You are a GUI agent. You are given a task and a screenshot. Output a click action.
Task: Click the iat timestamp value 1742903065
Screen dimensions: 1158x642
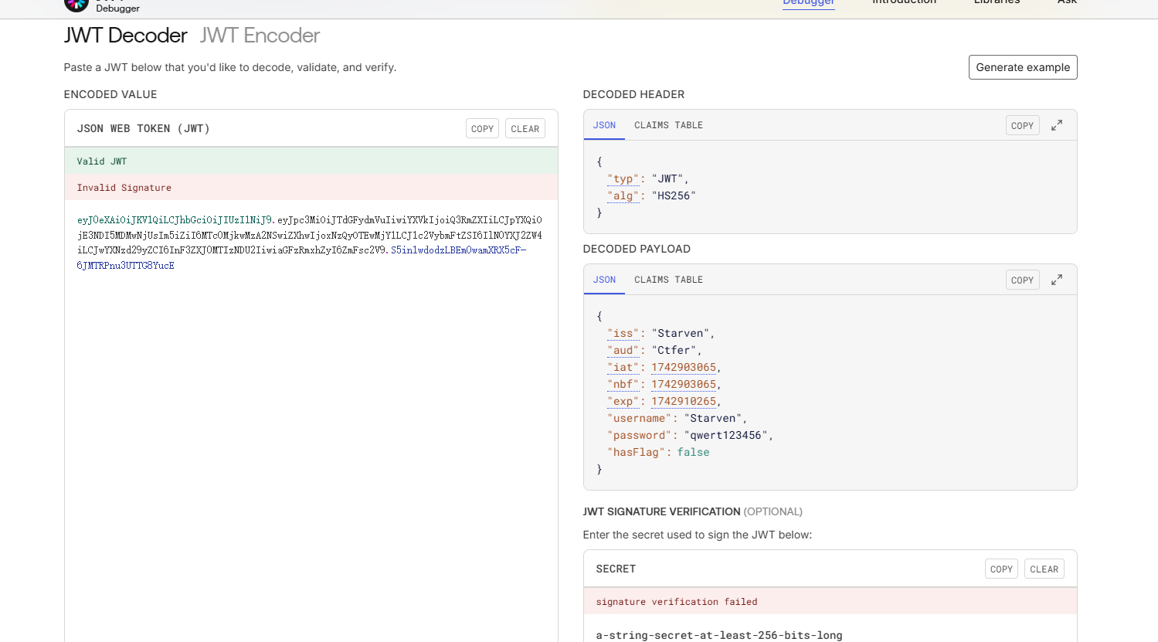684,368
